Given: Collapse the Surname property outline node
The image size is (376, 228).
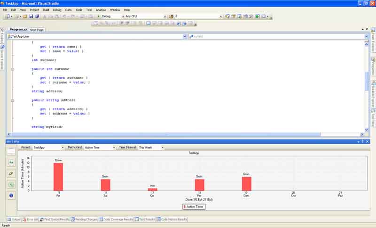Looking at the screenshot, I should point(13,69).
